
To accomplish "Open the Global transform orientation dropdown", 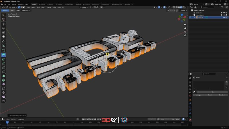I will pos(84,7).
